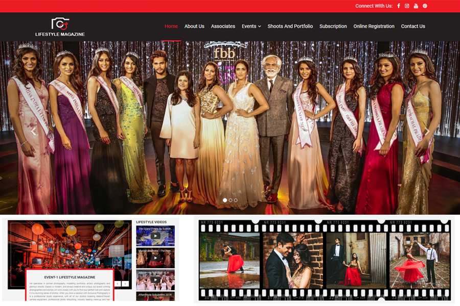Switch to second hero carousel dot

click(231, 200)
